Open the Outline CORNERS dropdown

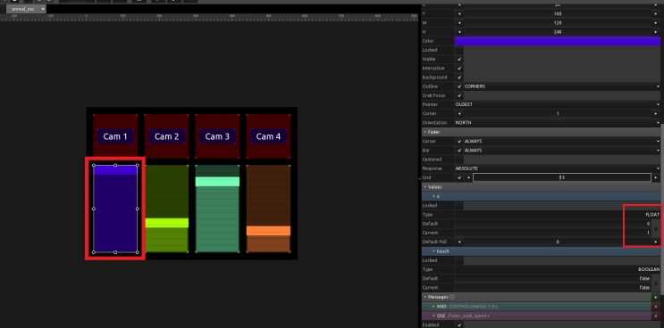pyautogui.click(x=562, y=86)
